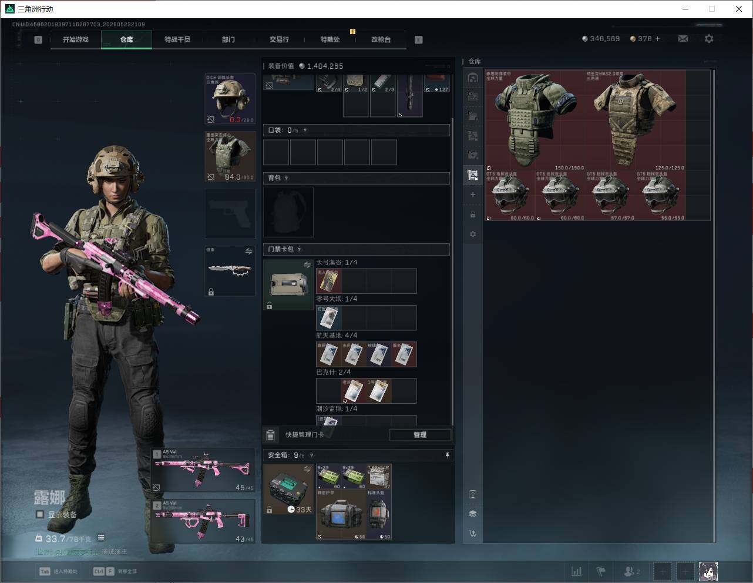
Task: Select the GT5 helmet with 57.0/57.0
Action: coord(610,196)
